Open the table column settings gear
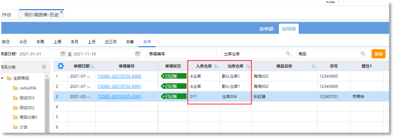 click(61, 66)
